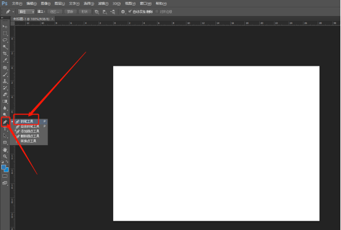The height and width of the screenshot is (230, 341).
Task: Toggle the Align Edges checkbox
Action: [x=157, y=12]
